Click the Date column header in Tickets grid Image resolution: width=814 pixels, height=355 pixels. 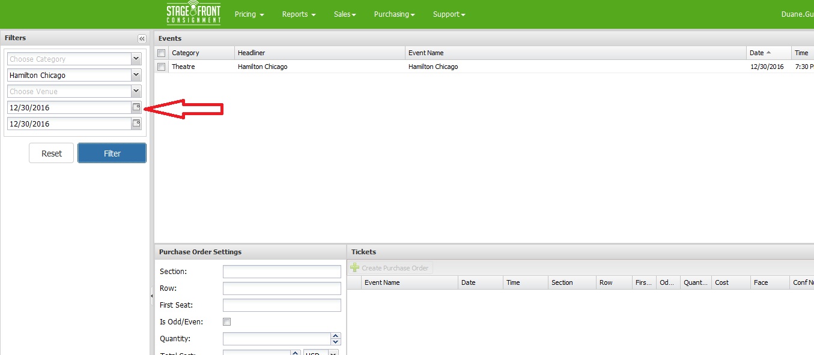tap(481, 282)
